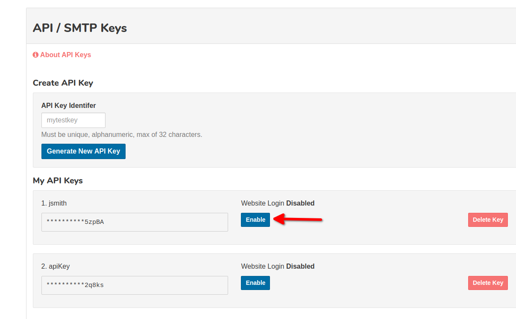
Task: Click the arrow pointing at Enable
Action: [x=299, y=219]
